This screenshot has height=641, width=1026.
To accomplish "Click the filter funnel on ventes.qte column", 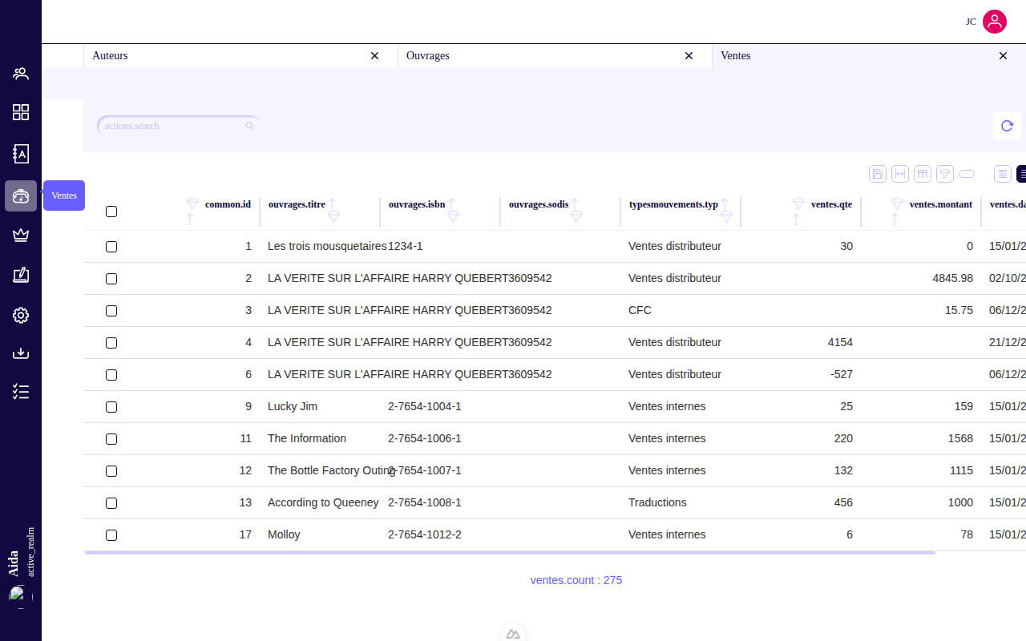I will pyautogui.click(x=798, y=204).
